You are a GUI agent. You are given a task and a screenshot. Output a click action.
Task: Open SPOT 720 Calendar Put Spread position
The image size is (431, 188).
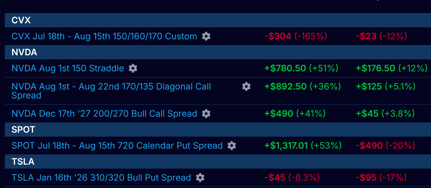point(117,145)
